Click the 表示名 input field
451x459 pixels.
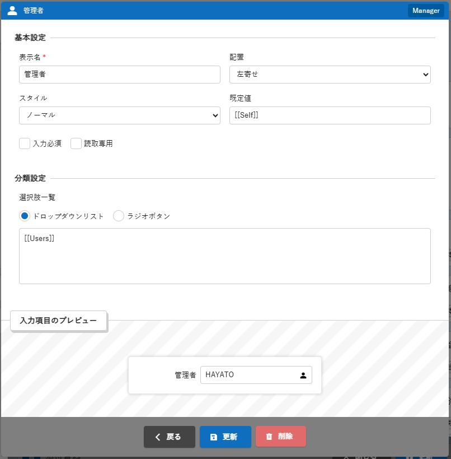(120, 75)
